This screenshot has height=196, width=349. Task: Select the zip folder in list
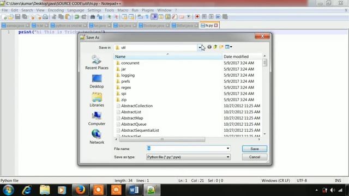click(x=121, y=100)
